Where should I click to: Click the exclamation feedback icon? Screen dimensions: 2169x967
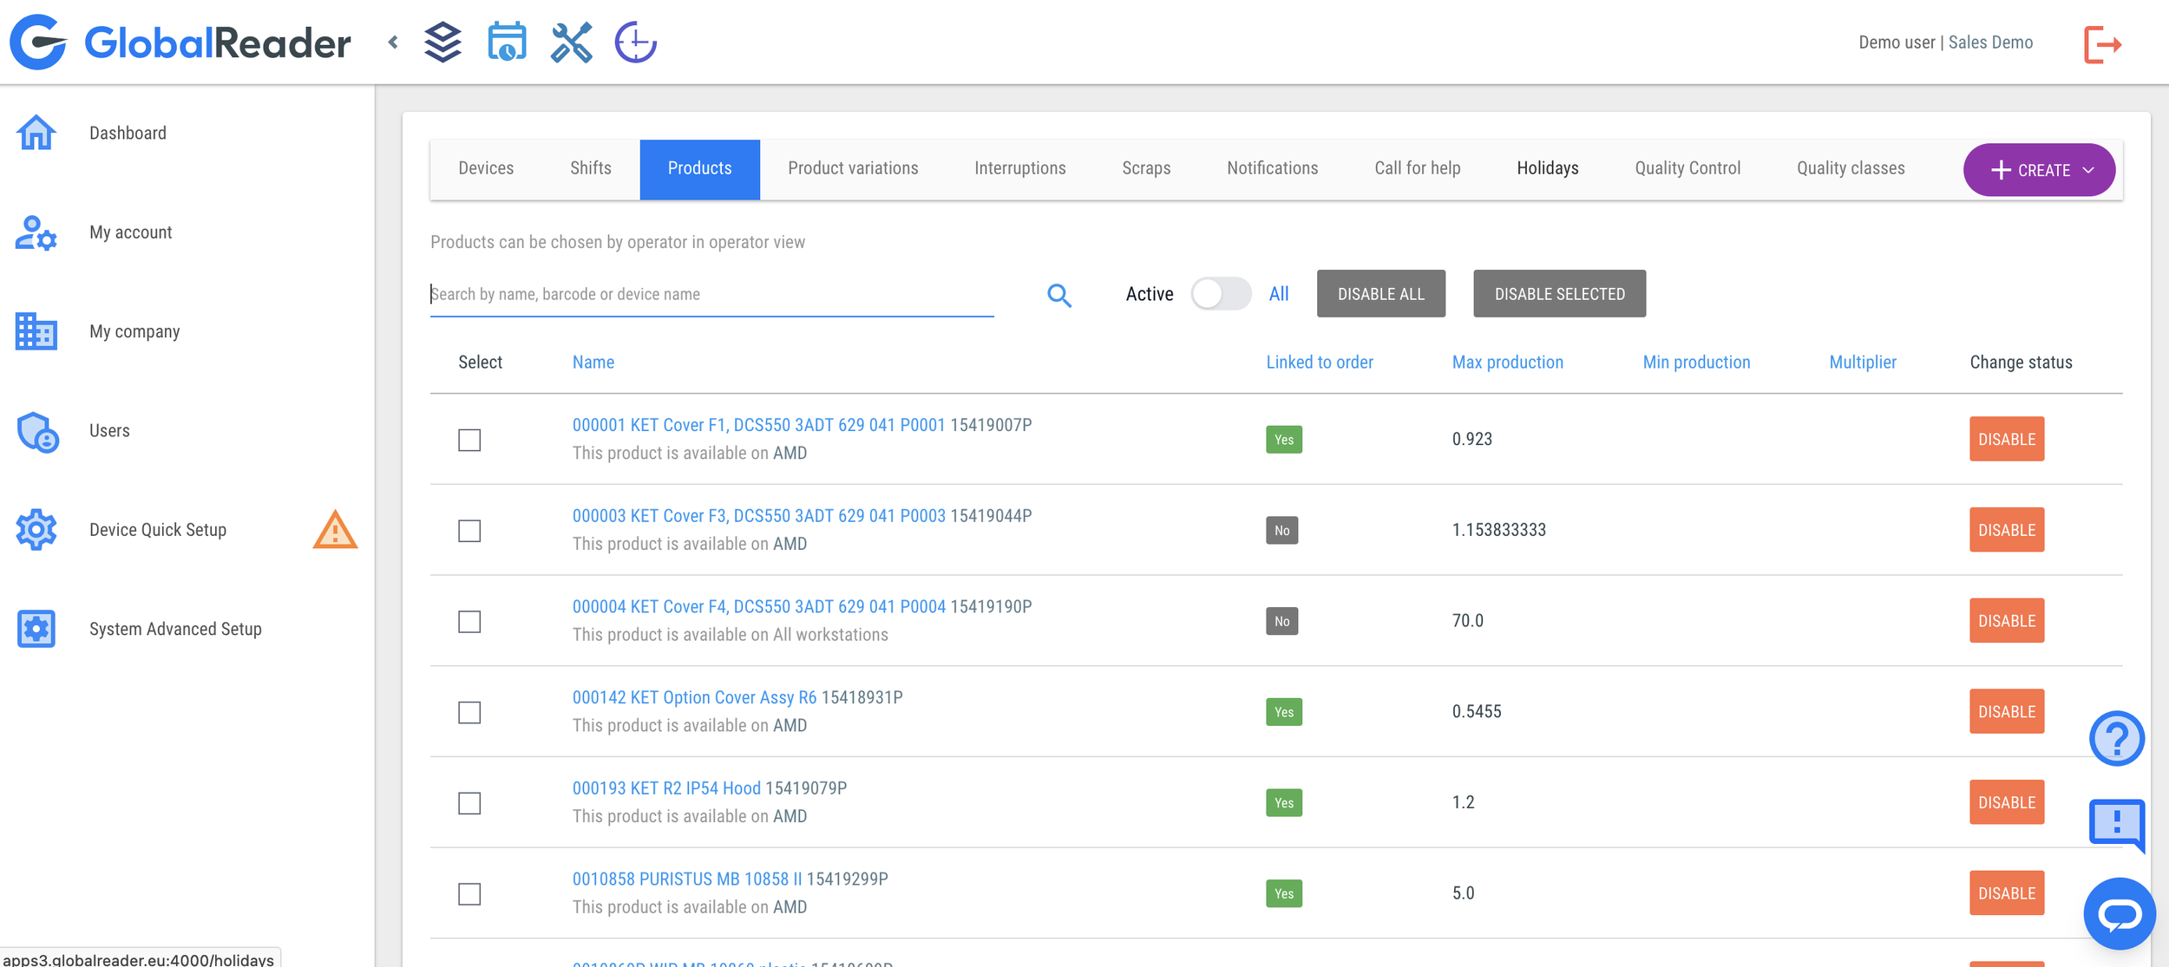pyautogui.click(x=2116, y=822)
